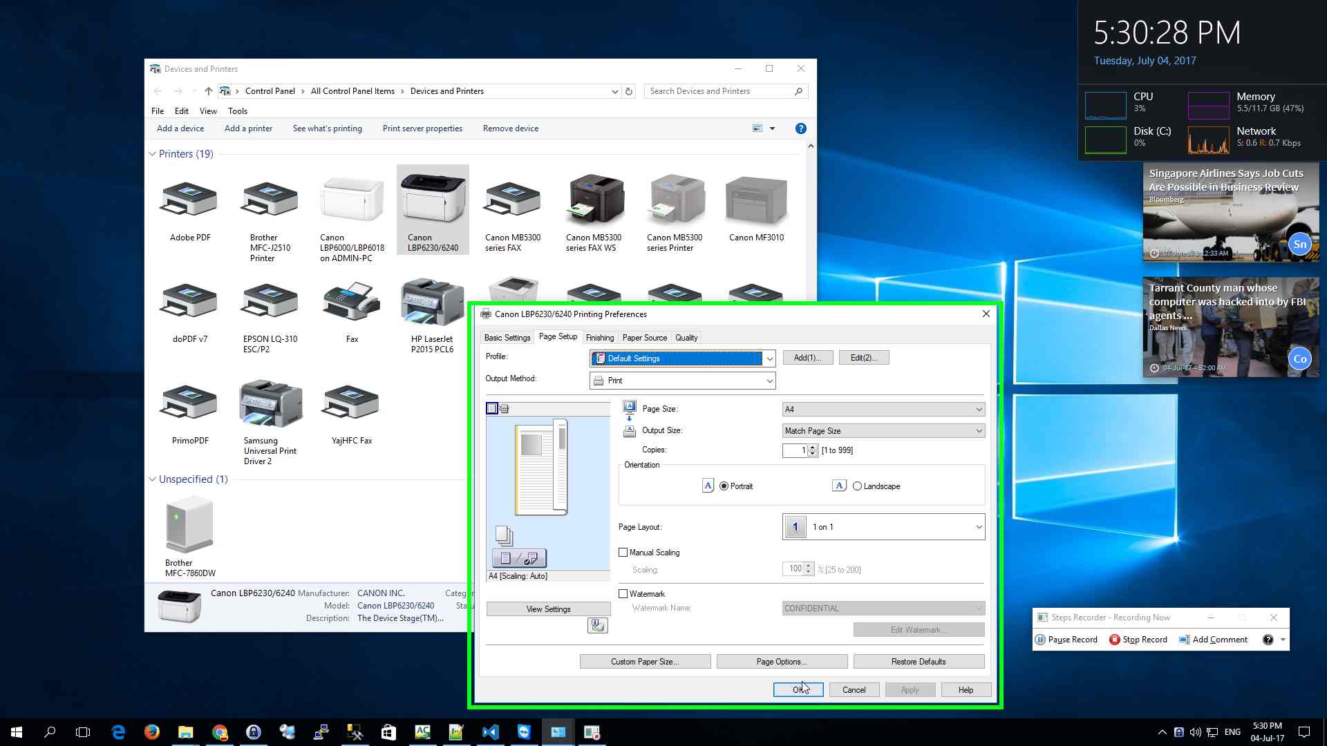Image resolution: width=1327 pixels, height=746 pixels.
Task: Collapse the Printers (19) group
Action: pos(152,154)
